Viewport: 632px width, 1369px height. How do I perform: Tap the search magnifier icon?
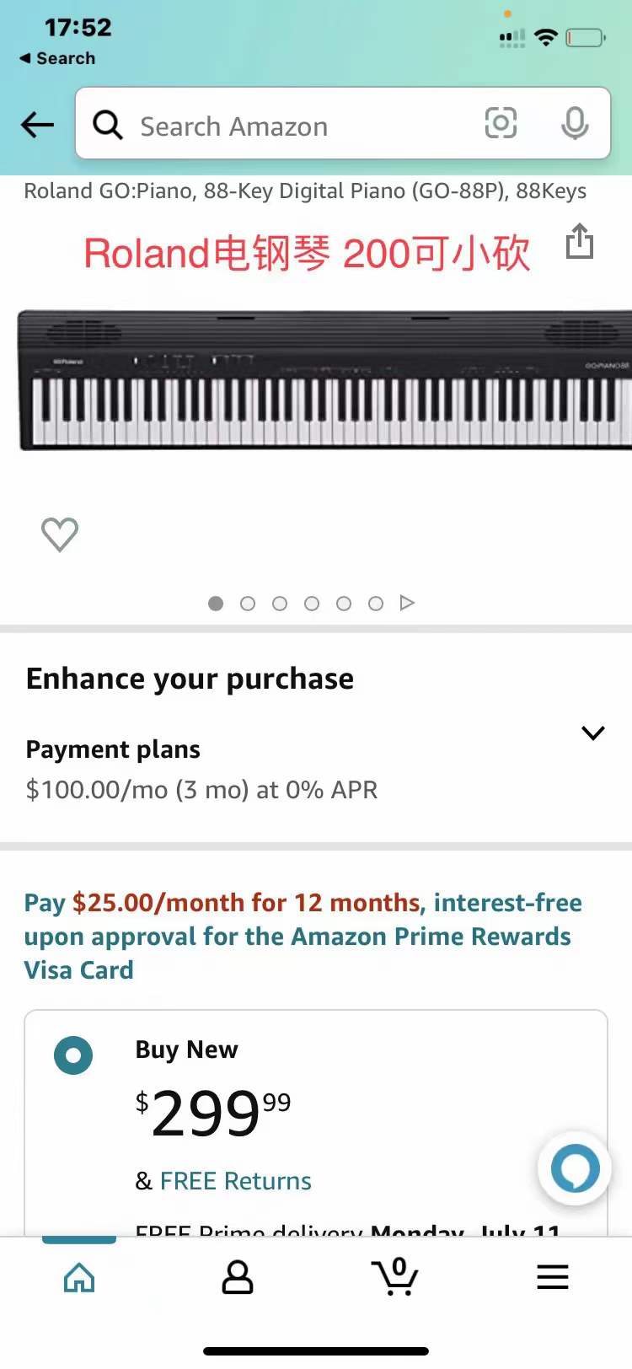pos(108,126)
